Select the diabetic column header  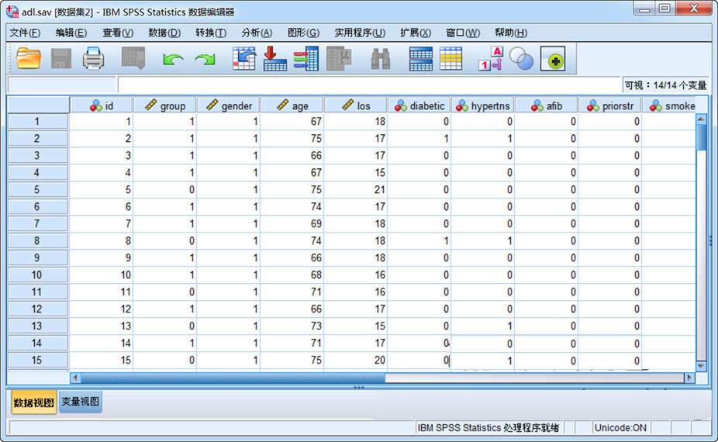[419, 105]
